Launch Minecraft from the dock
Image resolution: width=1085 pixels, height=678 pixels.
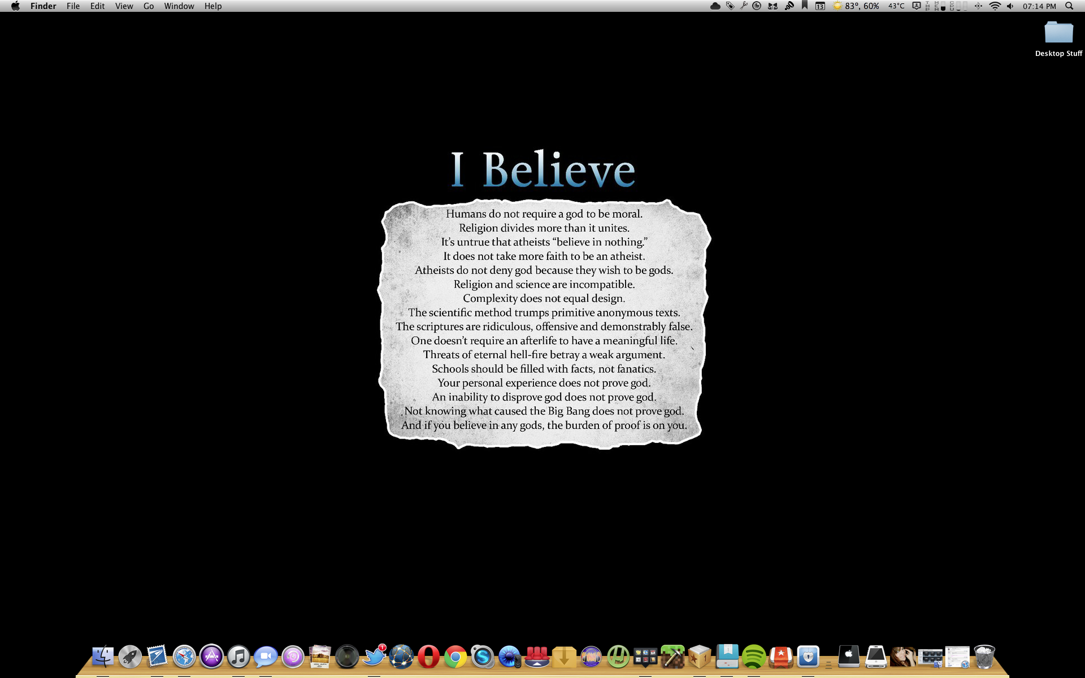tap(672, 657)
